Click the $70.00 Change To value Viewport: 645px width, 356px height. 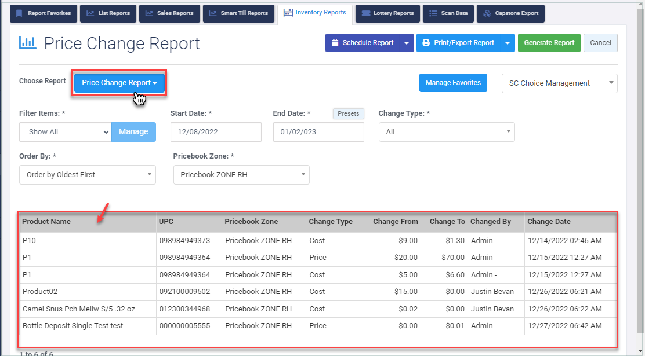[454, 258]
